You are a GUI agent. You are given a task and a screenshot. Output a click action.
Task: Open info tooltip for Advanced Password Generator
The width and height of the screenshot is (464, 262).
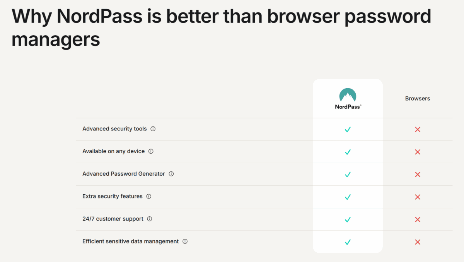(171, 174)
